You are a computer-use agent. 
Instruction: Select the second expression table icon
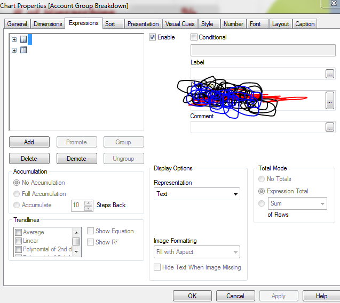23,50
